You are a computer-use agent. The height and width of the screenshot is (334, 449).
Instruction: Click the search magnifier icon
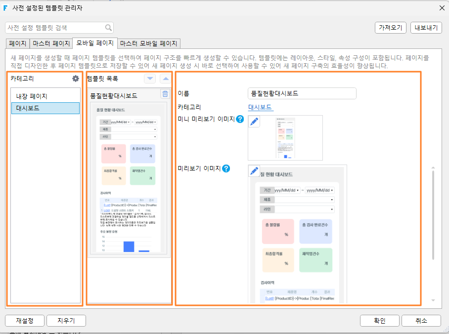click(108, 28)
